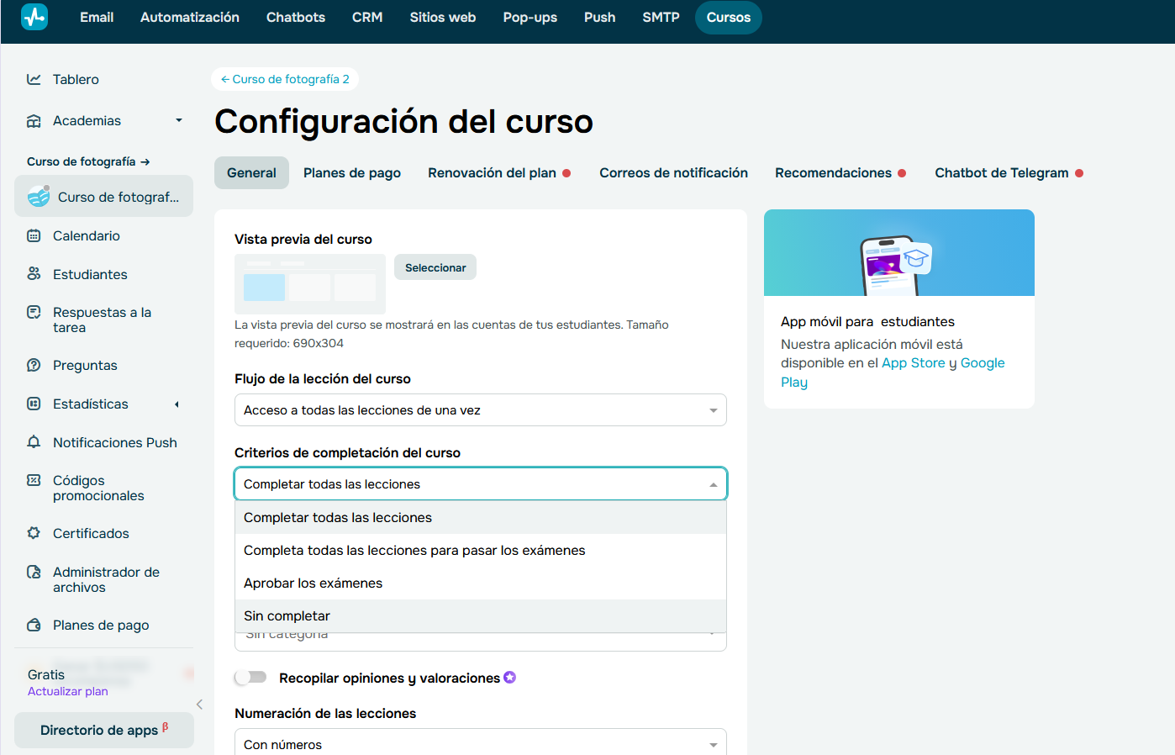Open the Códigos promocionales coupon icon
Viewport: 1175px width, 755px height.
34,481
